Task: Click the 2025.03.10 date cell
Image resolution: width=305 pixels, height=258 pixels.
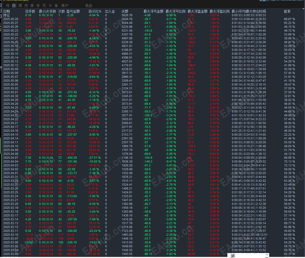Action: 11,235
